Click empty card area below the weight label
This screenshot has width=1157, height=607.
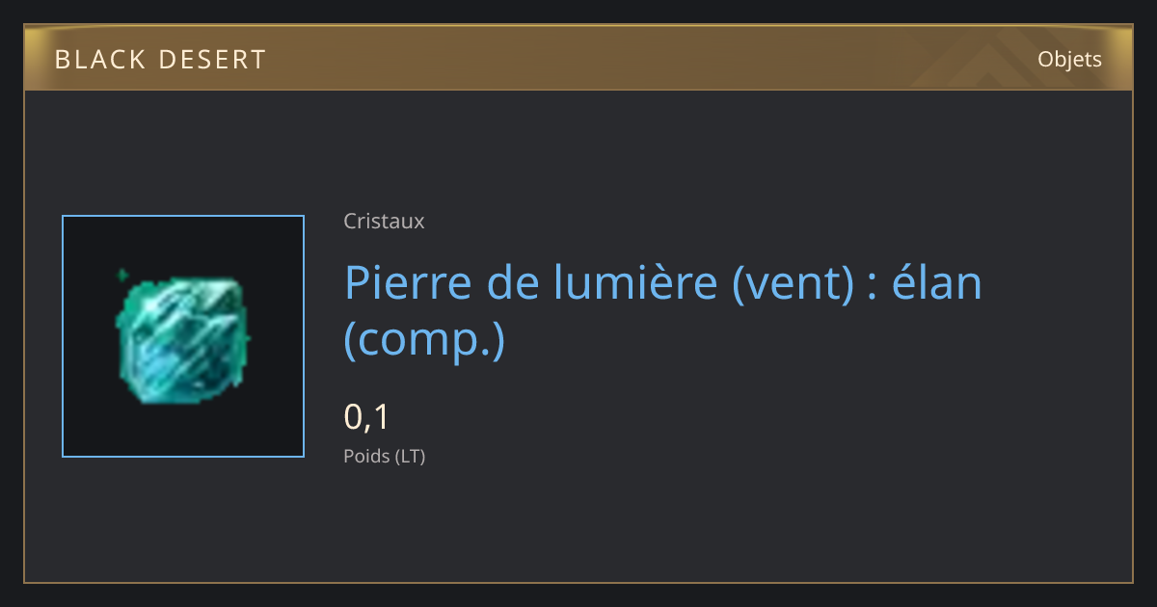[x=578, y=525]
